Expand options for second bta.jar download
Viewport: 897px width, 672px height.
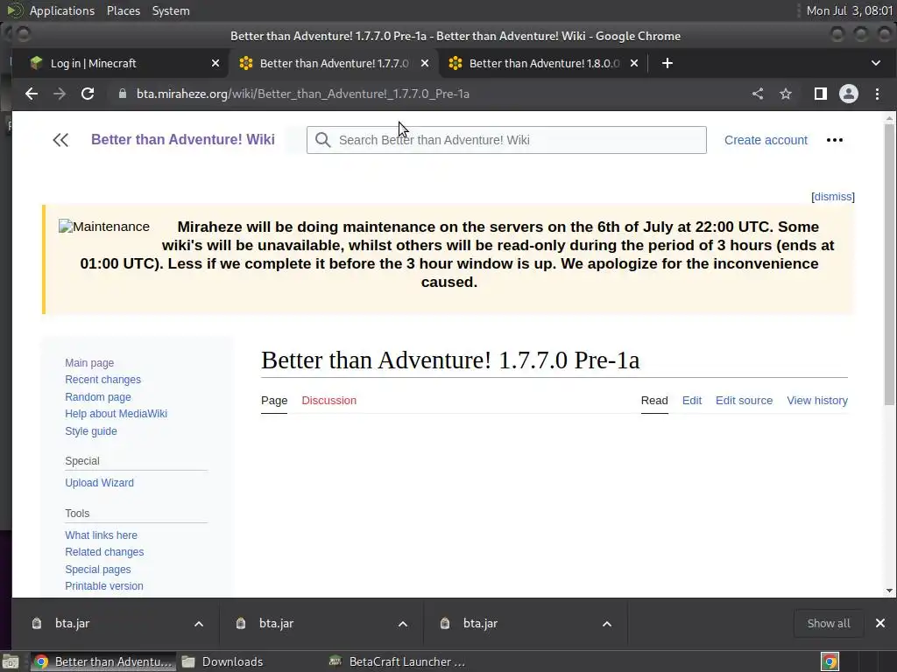(x=403, y=623)
